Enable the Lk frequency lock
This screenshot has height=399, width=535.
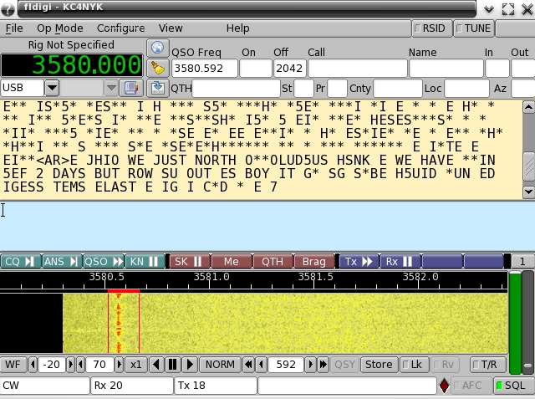coord(413,365)
